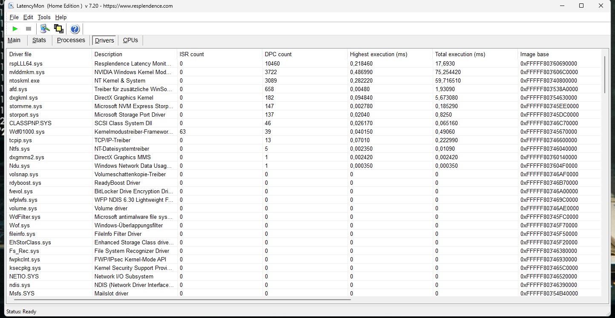615x318 pixels.
Task: Select the ndis.sys driver row
Action: [x=304, y=285]
